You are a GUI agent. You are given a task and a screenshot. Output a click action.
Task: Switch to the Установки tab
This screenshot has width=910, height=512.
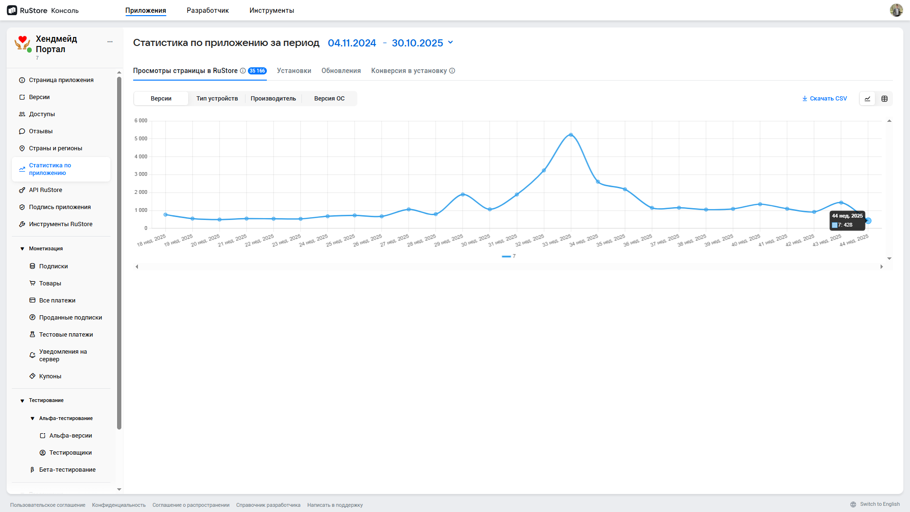point(294,71)
